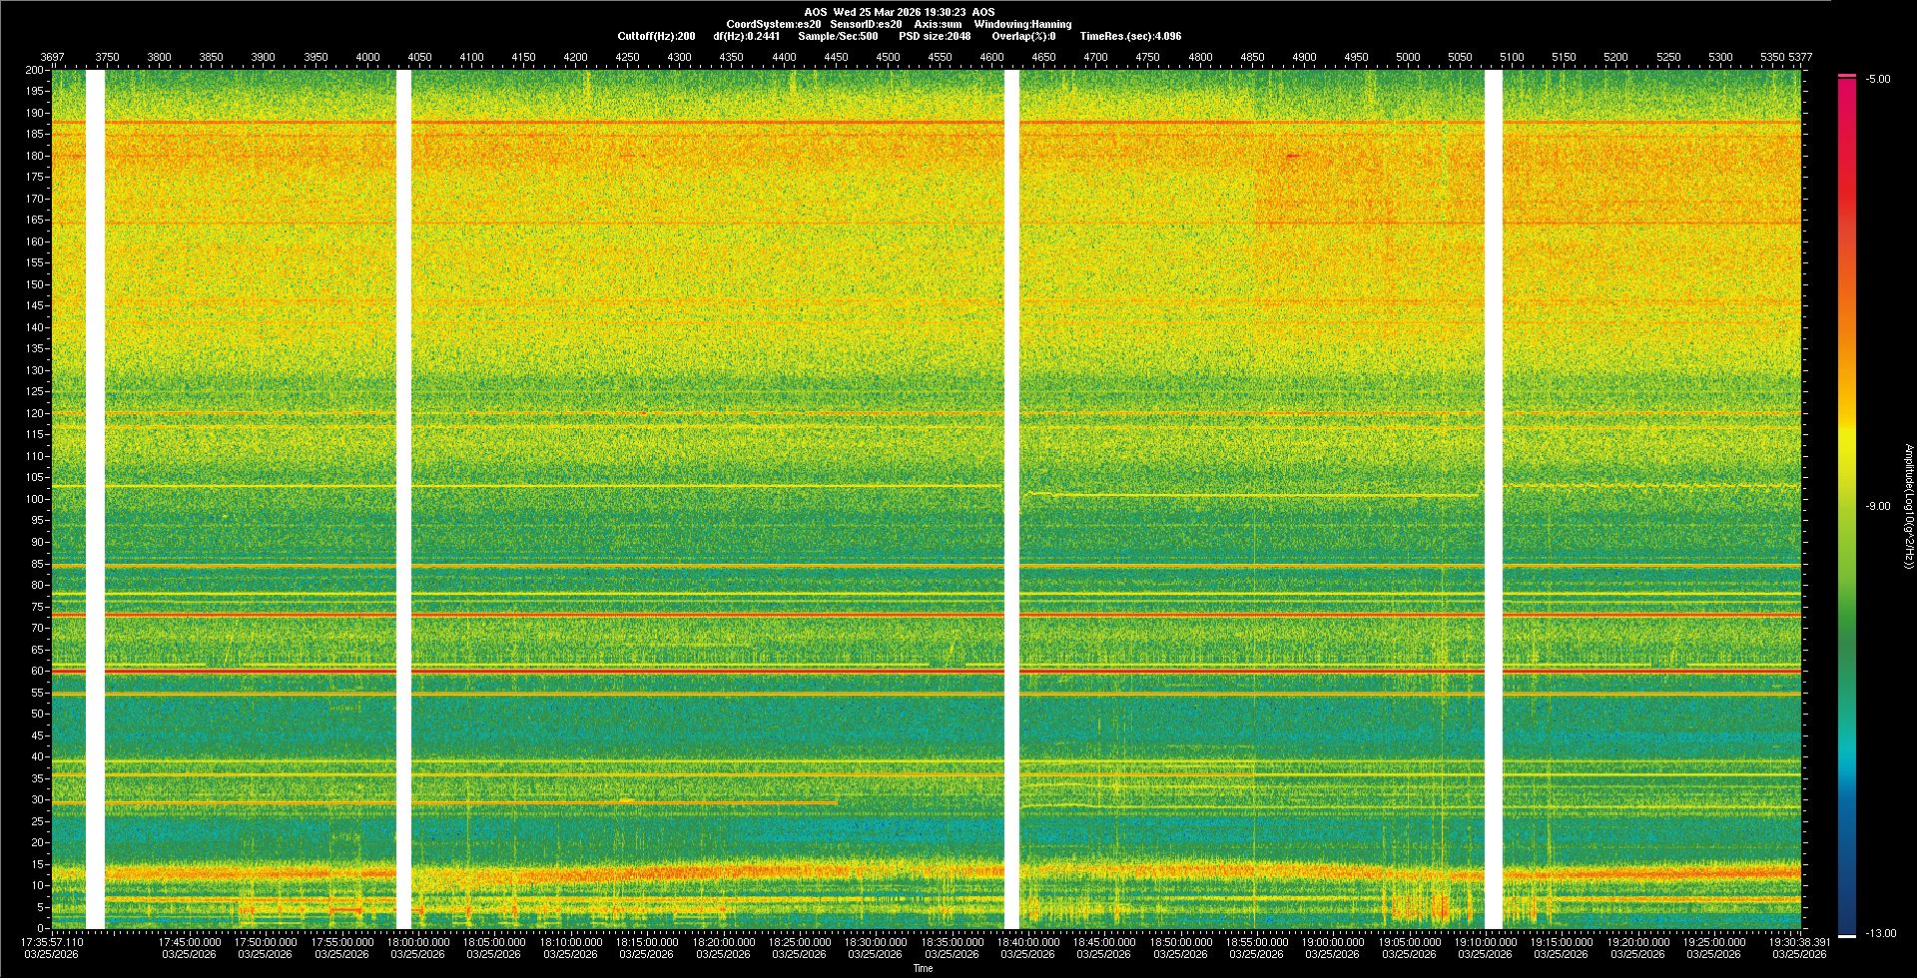Click the 5377 end label on the top axis
The image size is (1917, 978).
click(1800, 57)
